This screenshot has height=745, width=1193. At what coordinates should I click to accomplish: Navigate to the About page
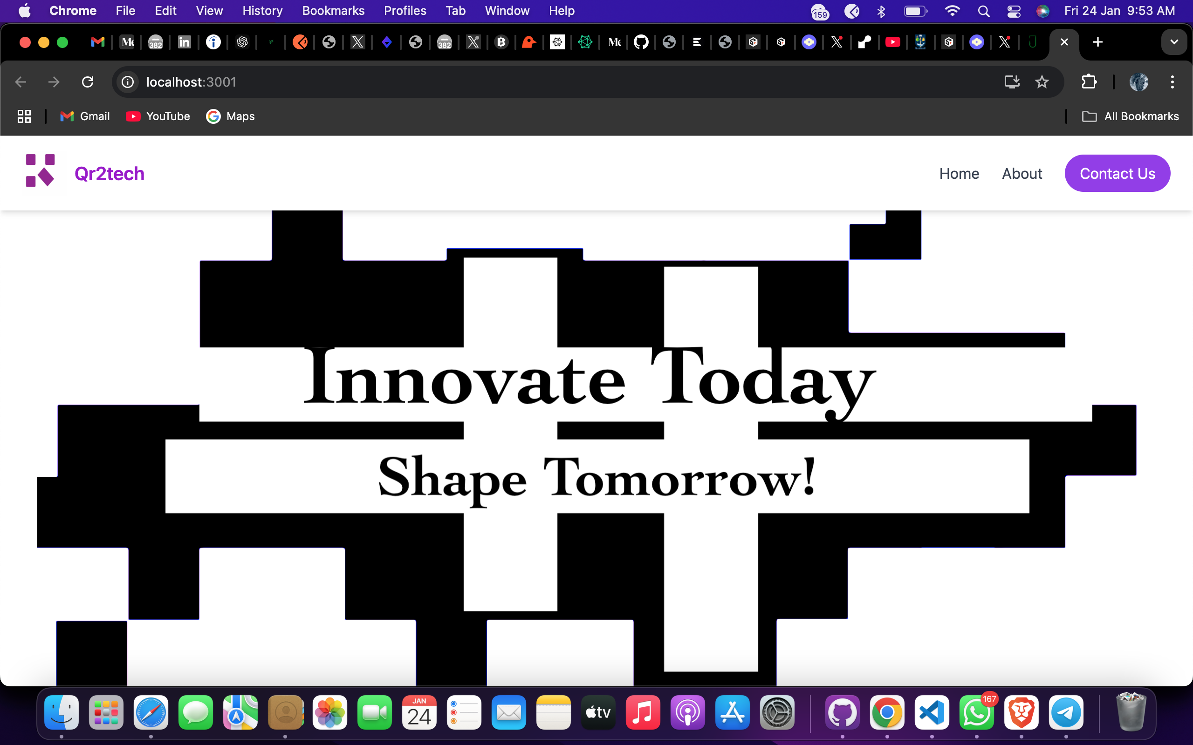[x=1022, y=173]
